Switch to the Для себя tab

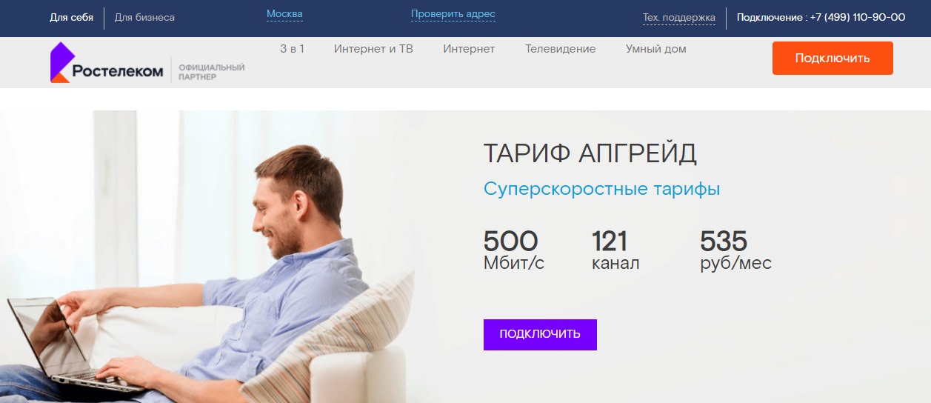[x=72, y=18]
